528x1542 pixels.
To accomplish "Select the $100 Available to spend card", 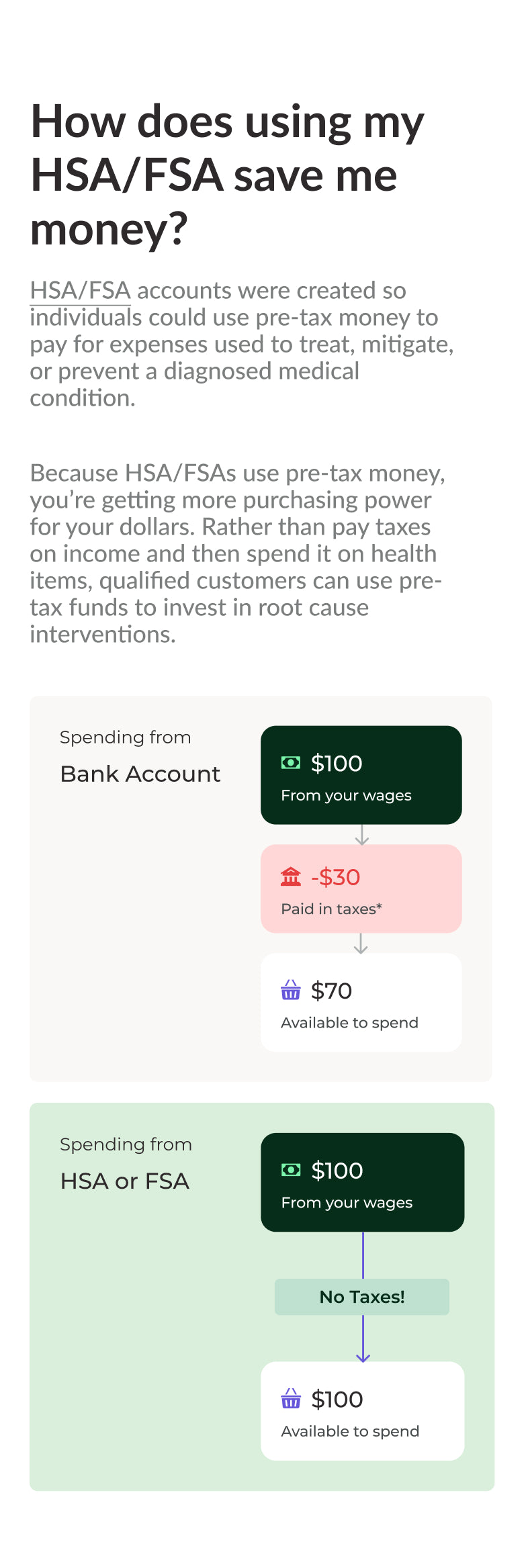I will (x=363, y=1411).
